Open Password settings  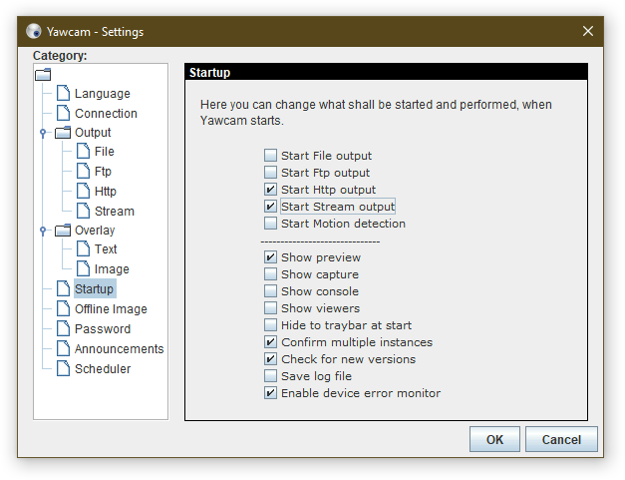(103, 329)
